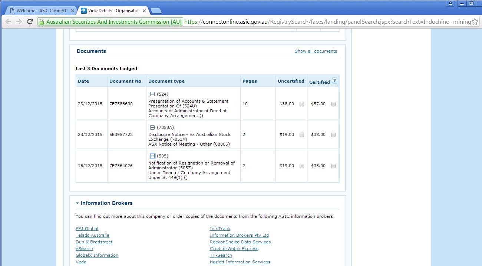The width and height of the screenshot is (482, 266).
Task: Open the Veda broker link
Action: pos(81,262)
